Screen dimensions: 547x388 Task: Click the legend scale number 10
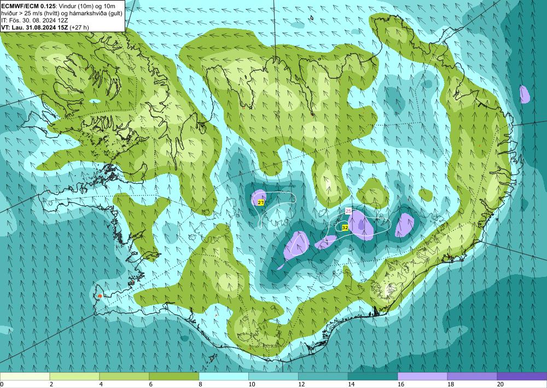tap(252, 384)
